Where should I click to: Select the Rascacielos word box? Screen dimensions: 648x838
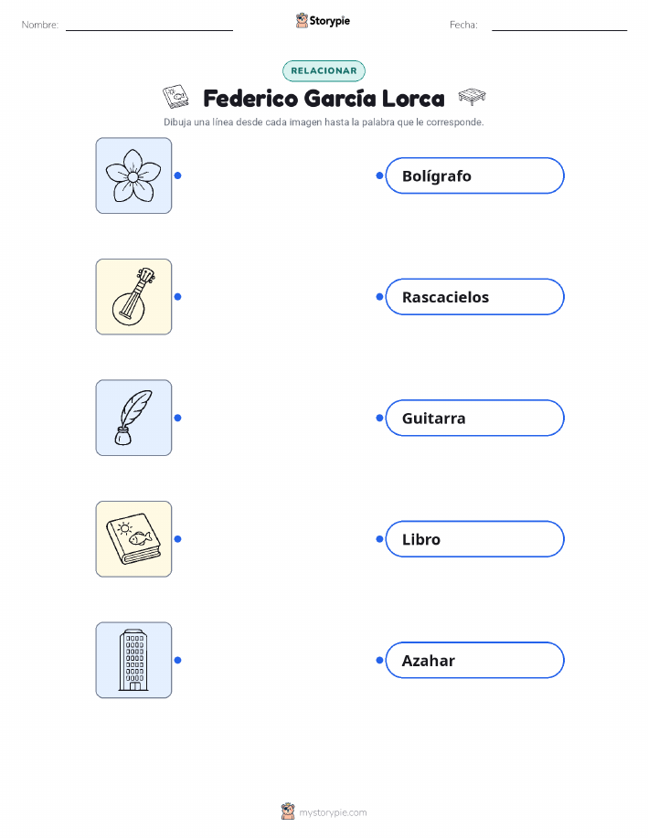(474, 297)
